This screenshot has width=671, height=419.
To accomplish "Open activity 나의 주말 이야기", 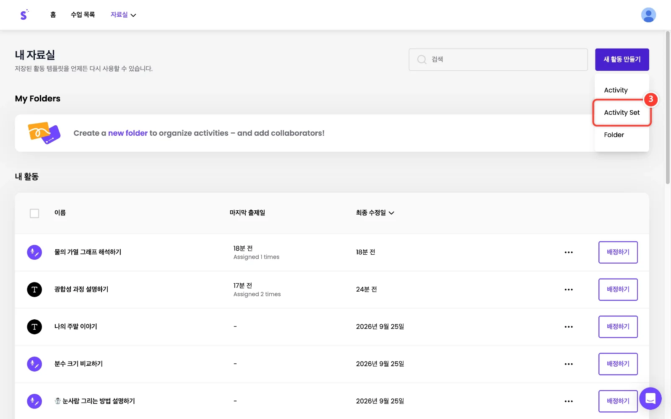I will pyautogui.click(x=75, y=327).
